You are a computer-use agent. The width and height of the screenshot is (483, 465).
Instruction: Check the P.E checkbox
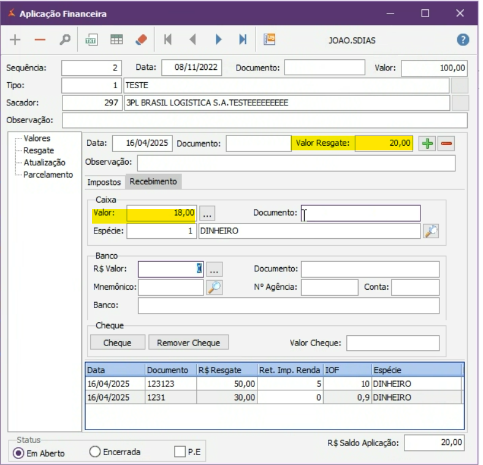click(180, 452)
